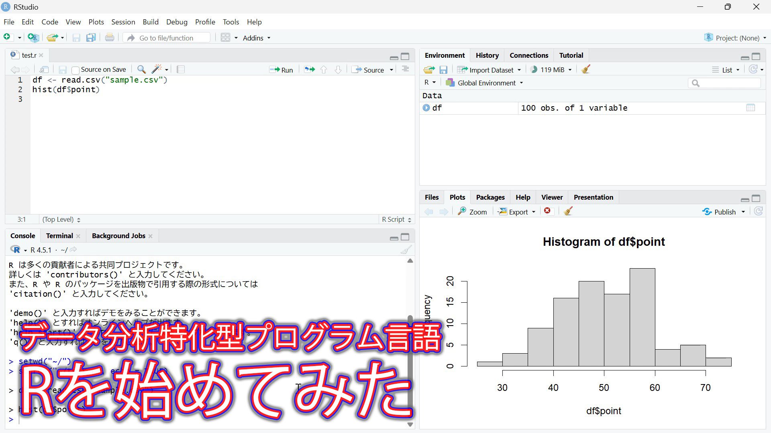View df as data table grid icon
The height and width of the screenshot is (433, 771).
click(x=751, y=108)
